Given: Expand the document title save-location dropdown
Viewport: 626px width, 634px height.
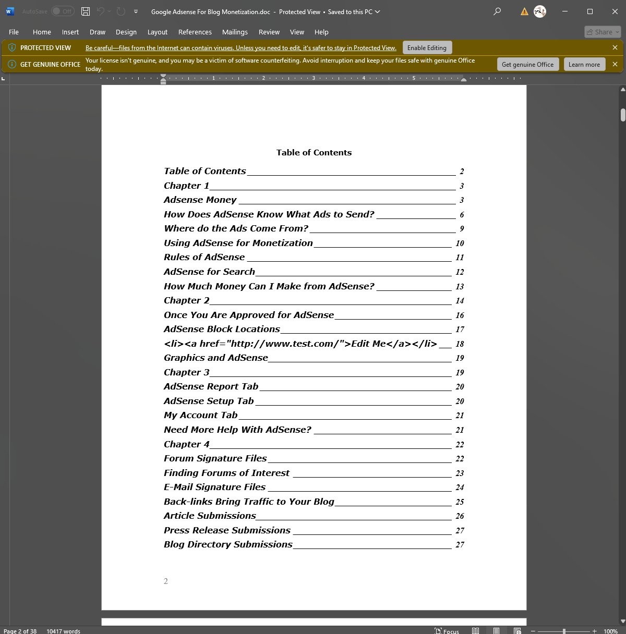Looking at the screenshot, I should point(378,11).
